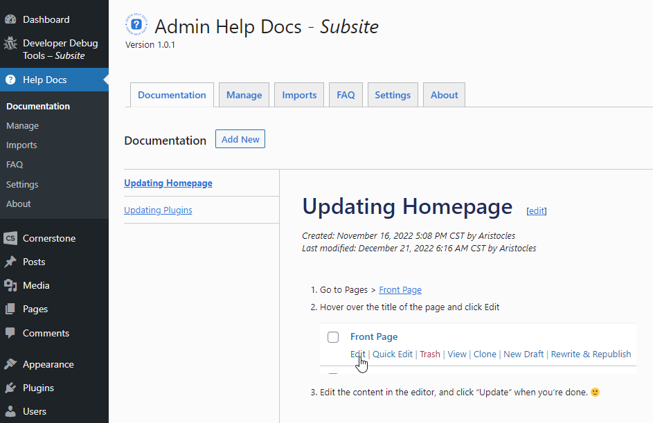Click the Help Docs question-mark icon
The height and width of the screenshot is (423, 653).
point(10,79)
